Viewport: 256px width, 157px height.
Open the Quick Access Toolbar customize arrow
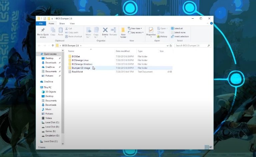[x=52, y=19]
